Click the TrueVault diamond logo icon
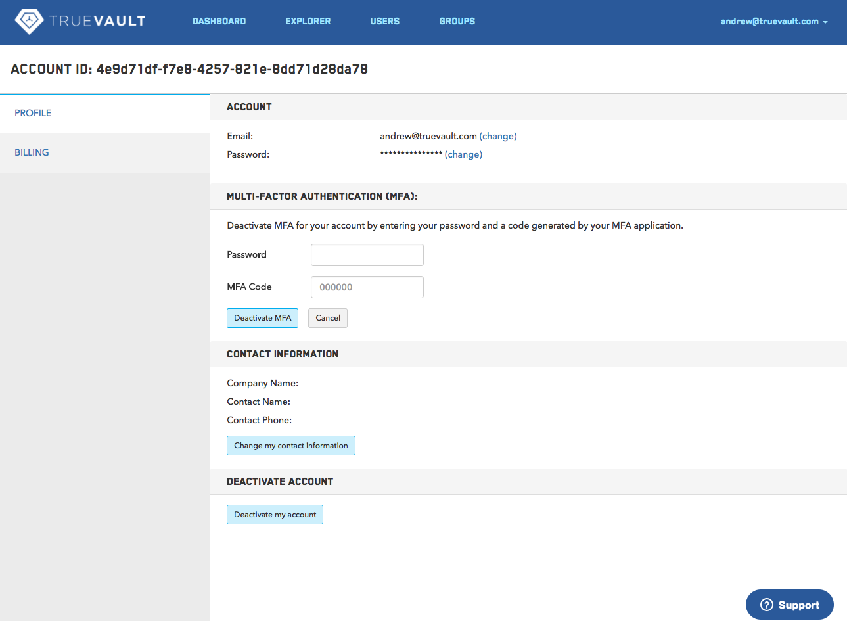Viewport: 847px width, 621px height. (x=29, y=21)
